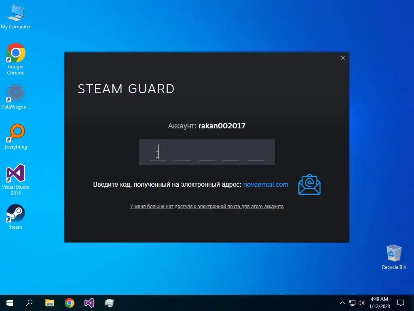The width and height of the screenshot is (414, 311).
Task: Open network status tray icon
Action: (x=352, y=303)
